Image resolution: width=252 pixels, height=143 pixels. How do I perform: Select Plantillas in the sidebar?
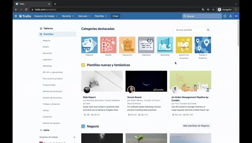click(57, 34)
